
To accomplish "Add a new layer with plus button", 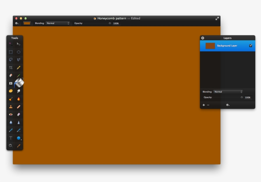I will (x=204, y=105).
